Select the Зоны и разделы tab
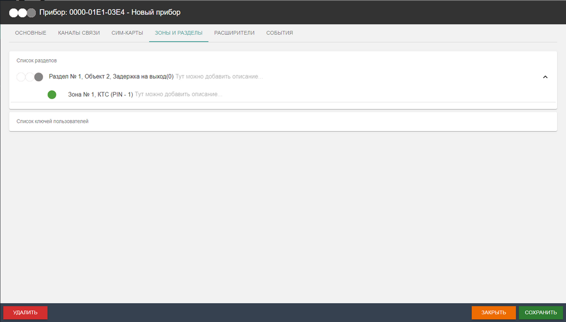566x322 pixels. [179, 33]
